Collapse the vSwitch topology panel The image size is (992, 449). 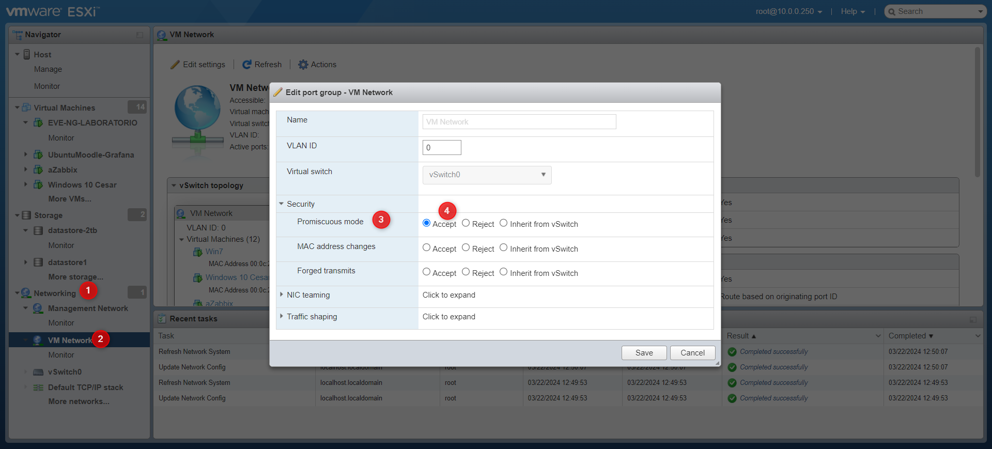tap(174, 185)
